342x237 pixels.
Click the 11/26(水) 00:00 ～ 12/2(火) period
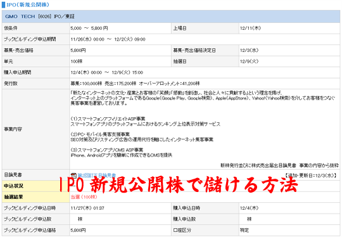click(108, 39)
